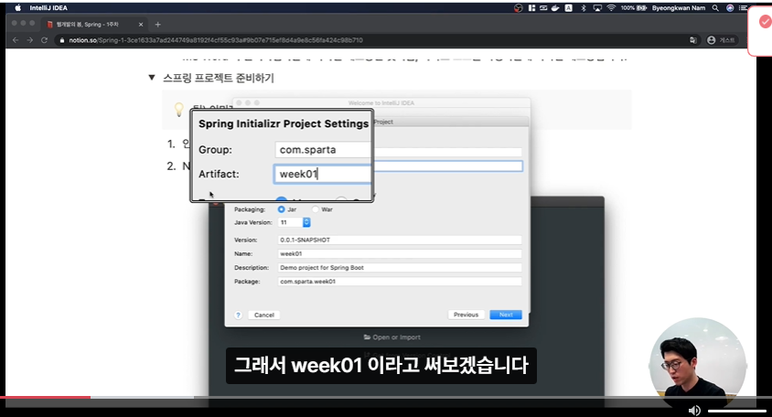Click the magnified Group field com.sparta
The height and width of the screenshot is (417, 772).
[x=323, y=150]
